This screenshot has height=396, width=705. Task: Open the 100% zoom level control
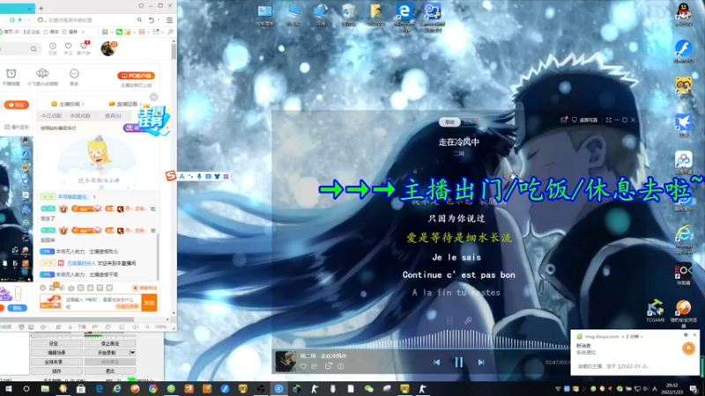click(160, 327)
